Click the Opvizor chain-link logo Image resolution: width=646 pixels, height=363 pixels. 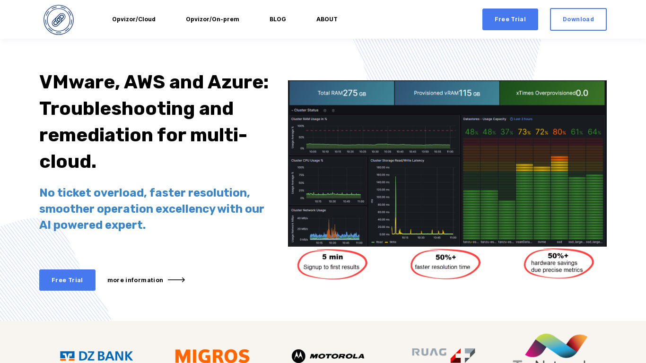[59, 20]
